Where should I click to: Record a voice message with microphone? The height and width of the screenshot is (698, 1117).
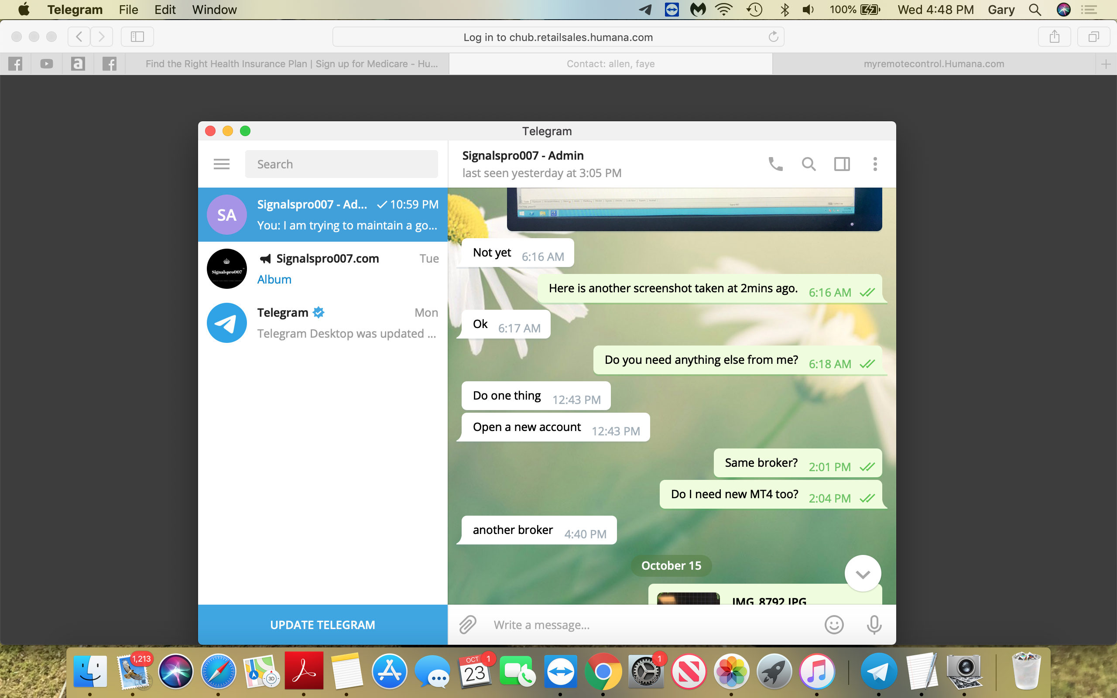[x=874, y=625]
